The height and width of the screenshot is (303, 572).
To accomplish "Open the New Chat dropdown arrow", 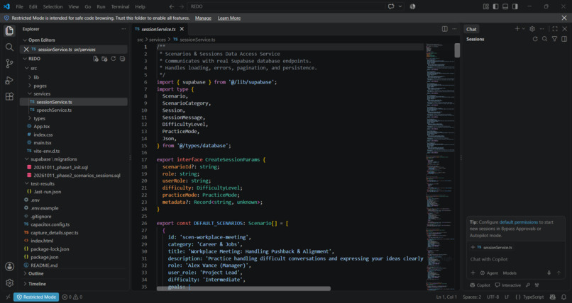I will click(x=524, y=29).
